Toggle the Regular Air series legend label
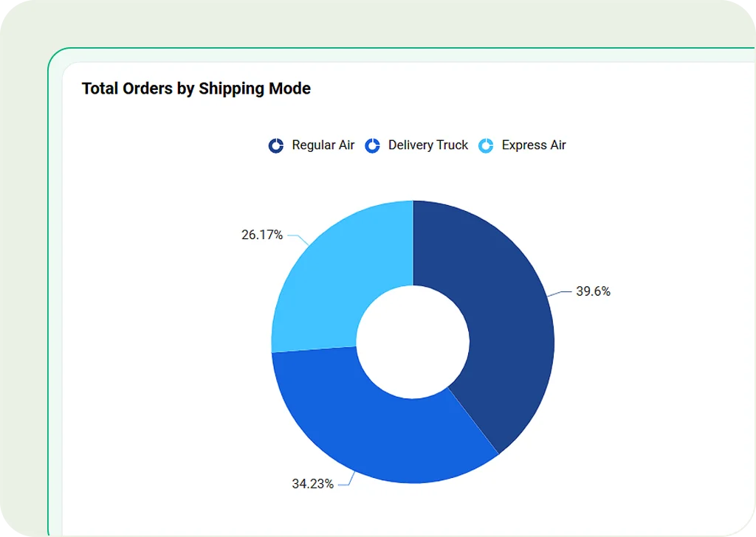This screenshot has height=537, width=756. [x=323, y=145]
